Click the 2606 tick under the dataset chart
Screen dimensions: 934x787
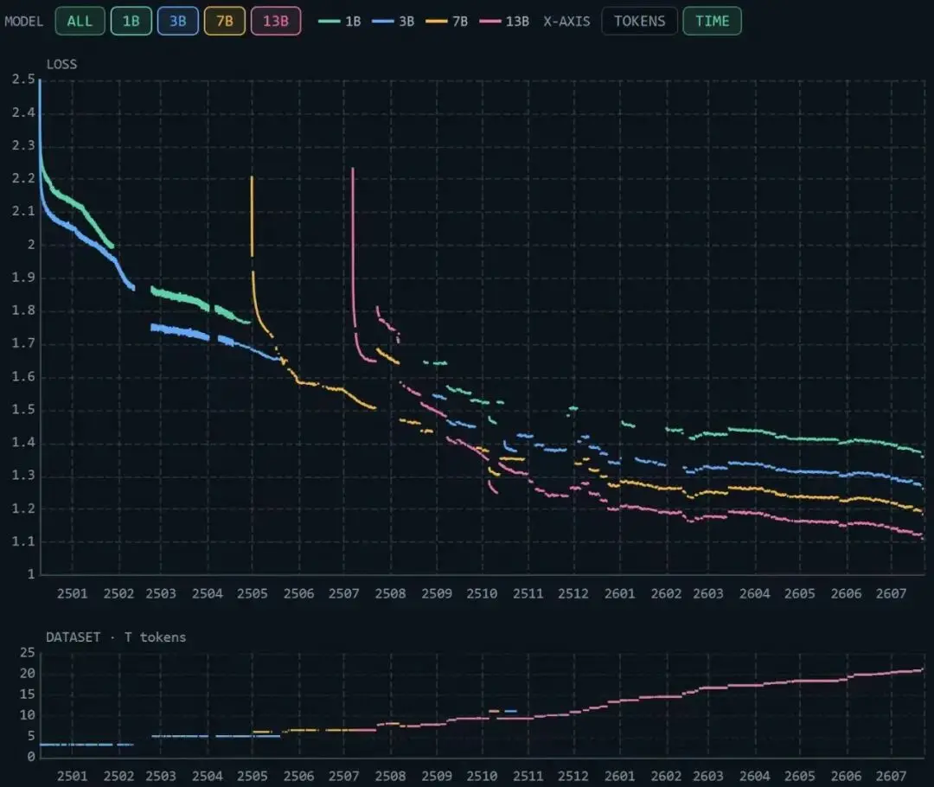pos(846,776)
